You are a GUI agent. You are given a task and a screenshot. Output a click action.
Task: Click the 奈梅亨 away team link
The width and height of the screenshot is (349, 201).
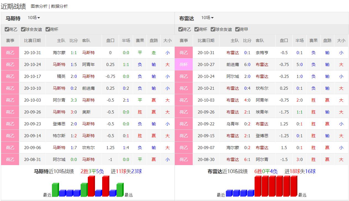(x=262, y=53)
